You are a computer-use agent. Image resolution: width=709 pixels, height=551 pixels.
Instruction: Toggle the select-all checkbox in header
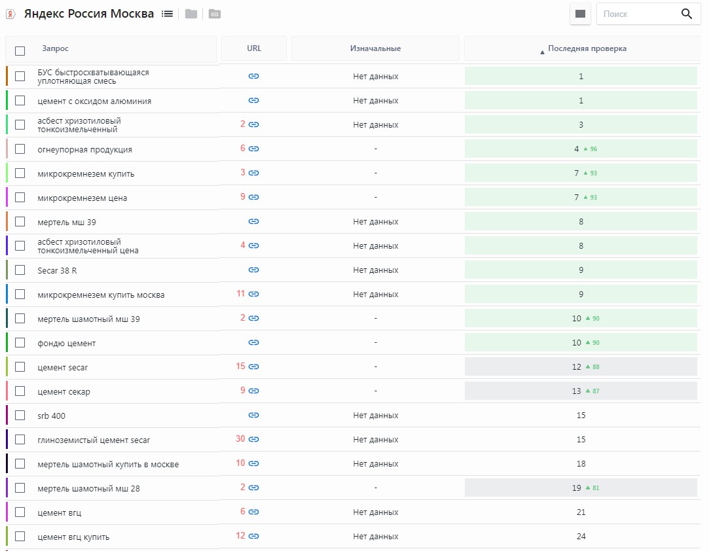coord(20,50)
